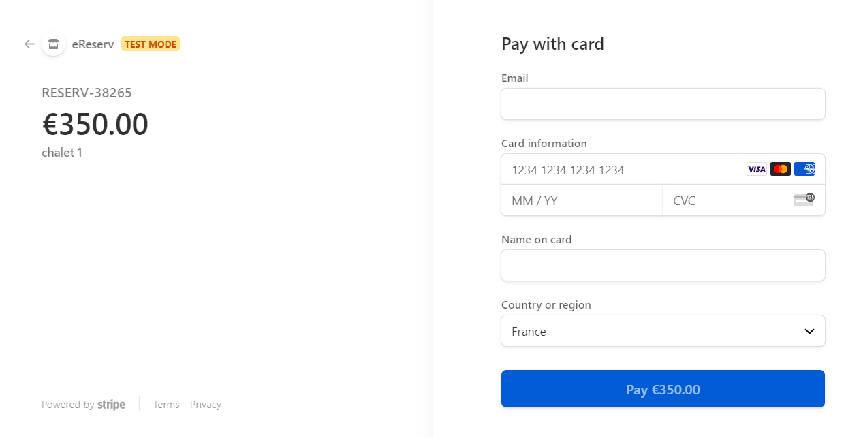The height and width of the screenshot is (438, 846).
Task: Select the Visa card brand icon
Action: tap(756, 168)
